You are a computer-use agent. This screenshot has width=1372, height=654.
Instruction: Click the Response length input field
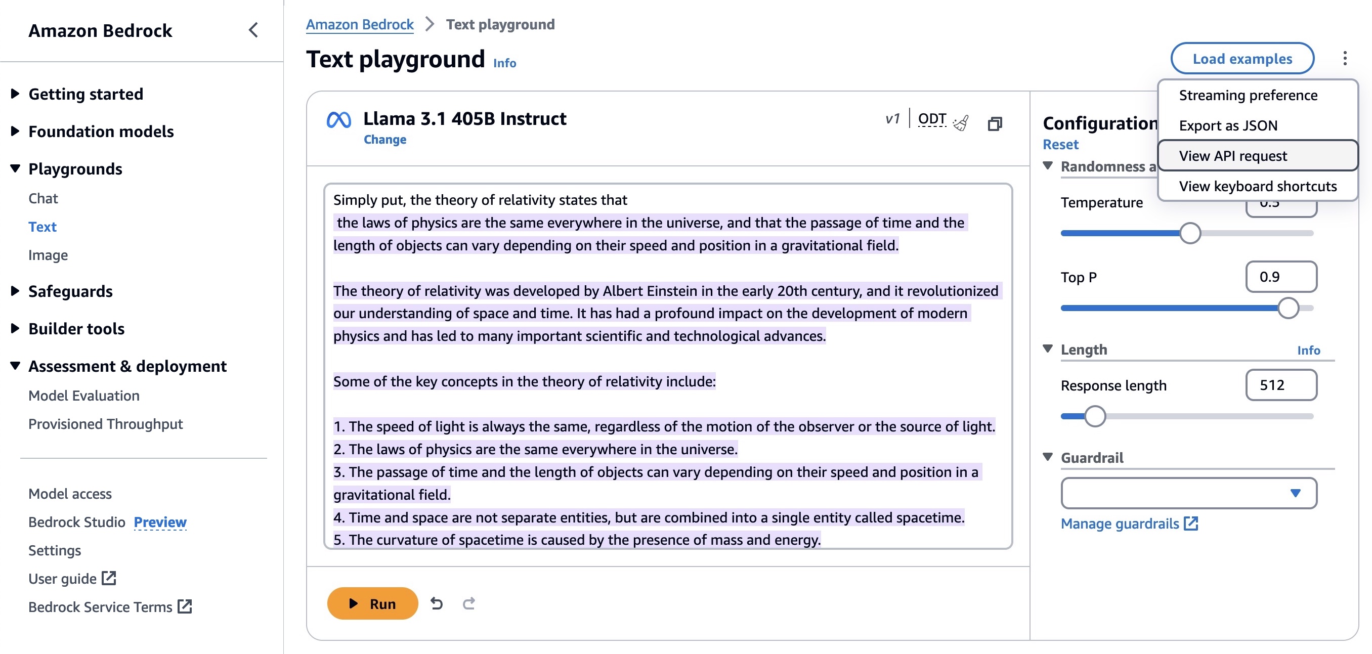(1280, 385)
